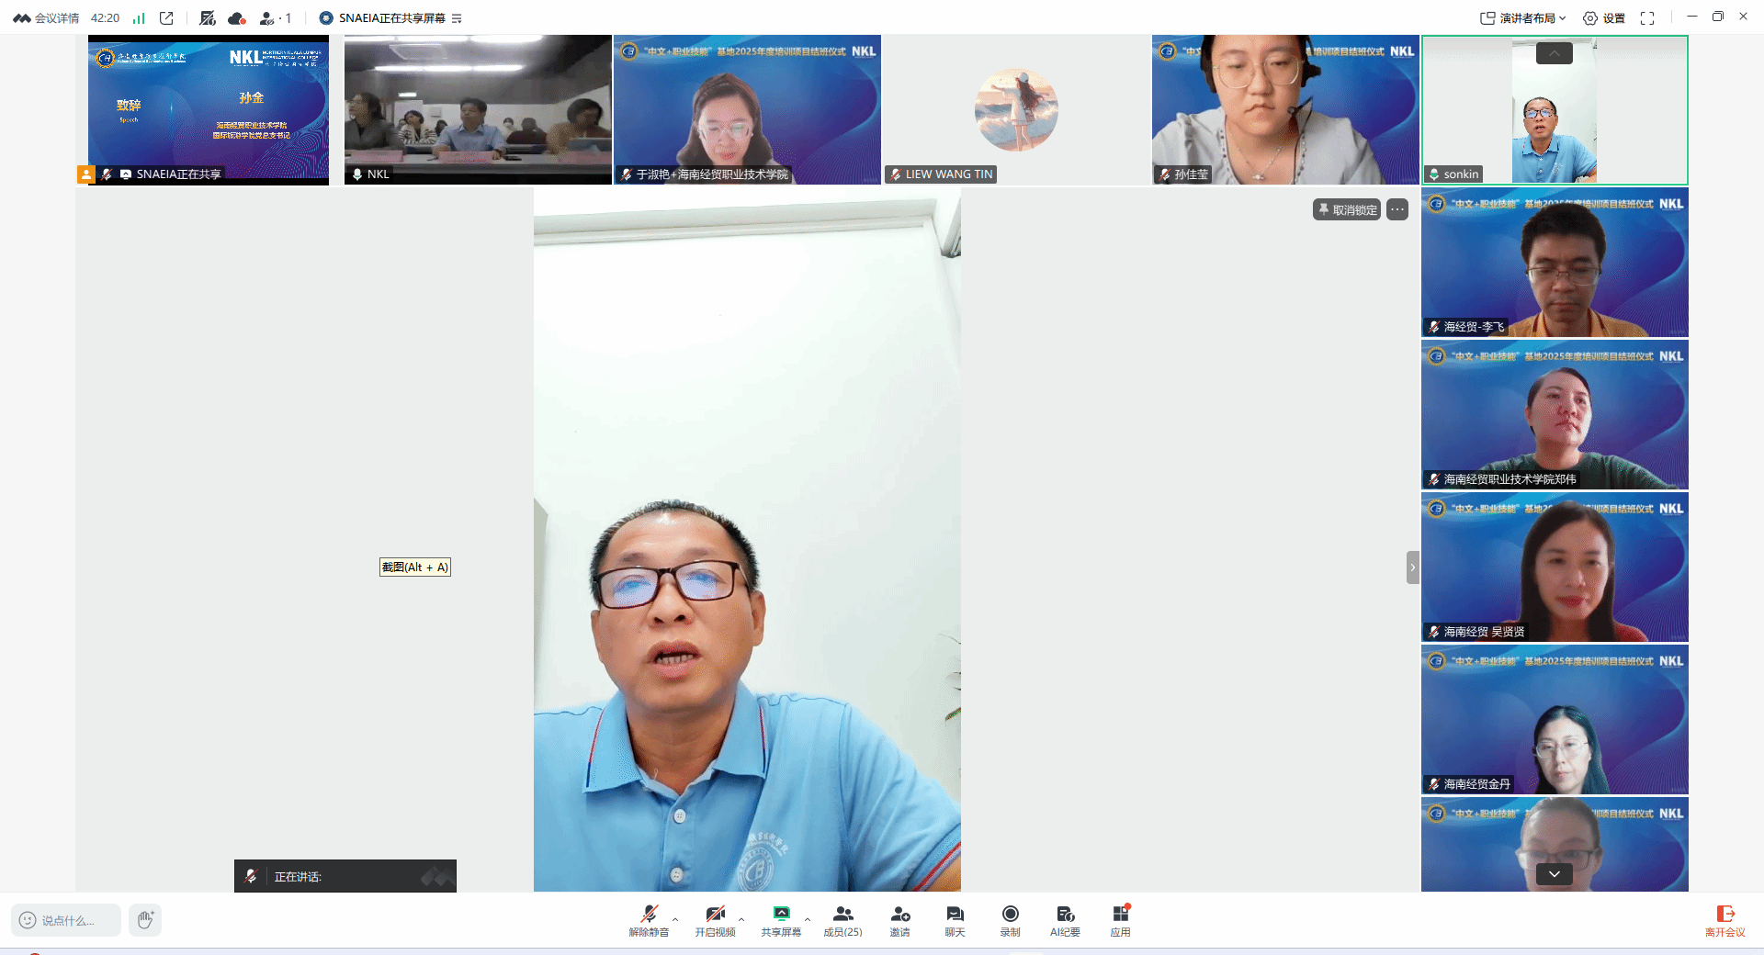
Task: Open Settings (设置) in top bar
Action: 1604,18
